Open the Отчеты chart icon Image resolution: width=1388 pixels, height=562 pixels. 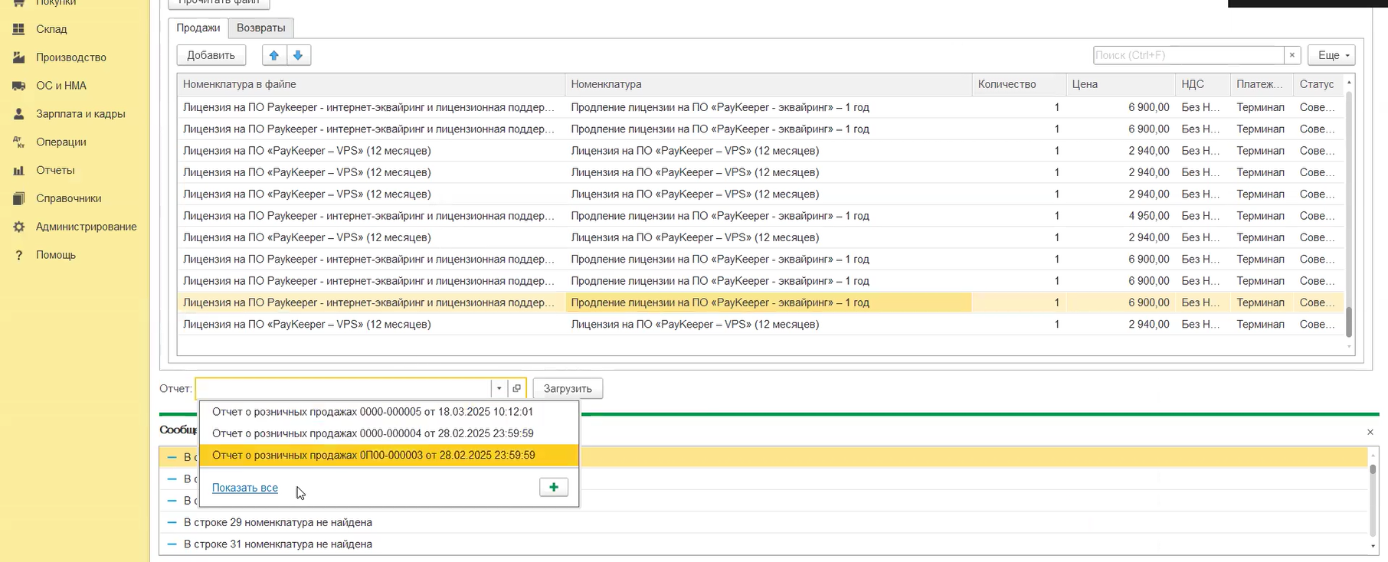click(19, 171)
